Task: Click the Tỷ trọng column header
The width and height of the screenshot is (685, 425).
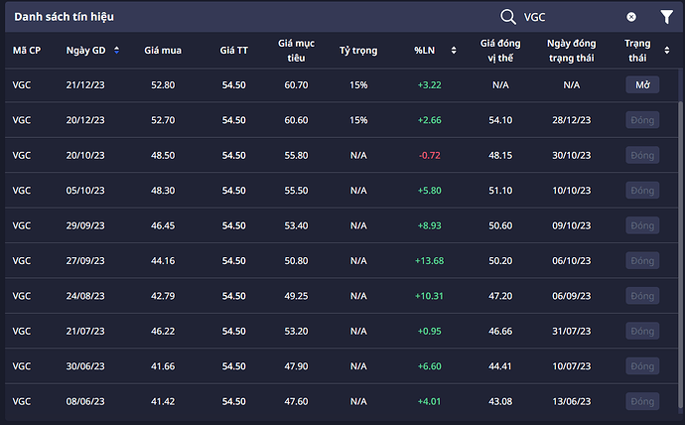Action: (x=358, y=51)
